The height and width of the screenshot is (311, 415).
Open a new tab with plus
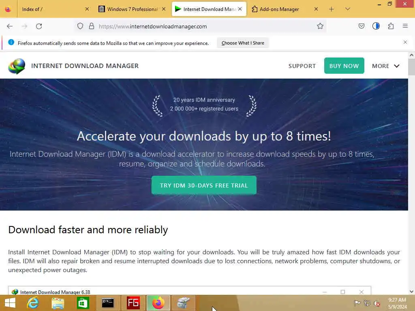[332, 9]
